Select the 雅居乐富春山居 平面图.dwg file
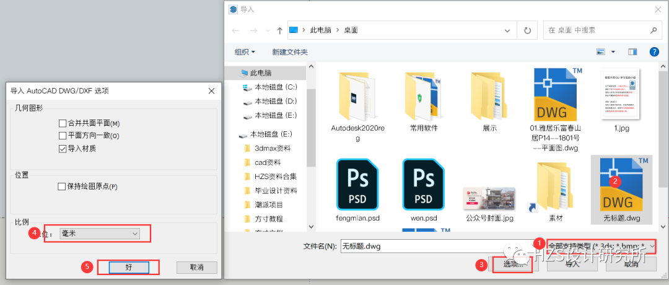669x285 pixels. pyautogui.click(x=555, y=110)
